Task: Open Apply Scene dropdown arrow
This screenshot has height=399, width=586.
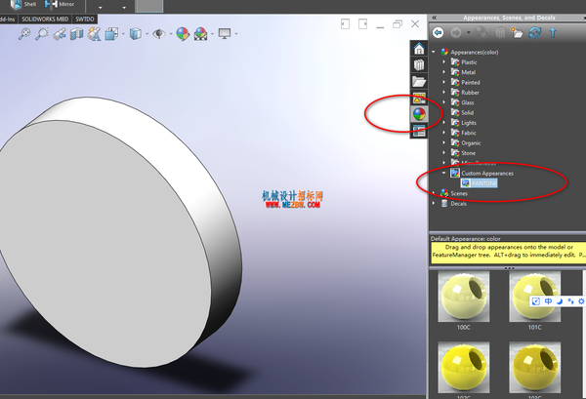Action: [212, 34]
